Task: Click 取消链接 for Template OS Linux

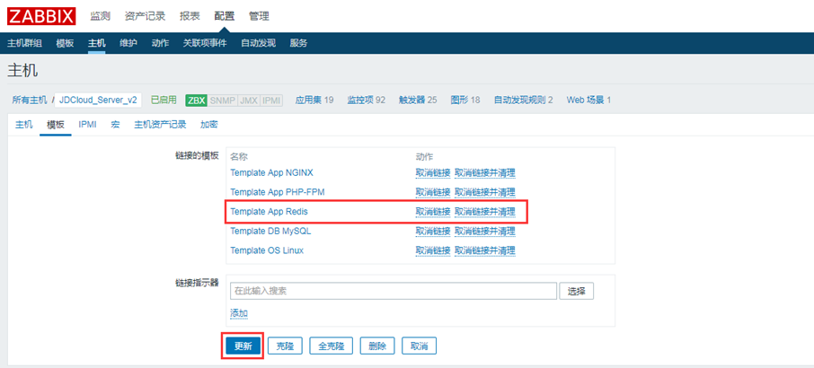Action: [433, 250]
